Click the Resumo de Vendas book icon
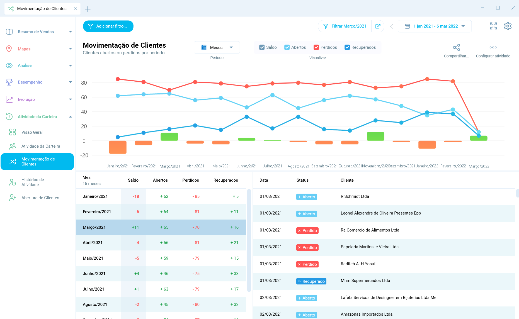The height and width of the screenshot is (319, 519). [9, 32]
